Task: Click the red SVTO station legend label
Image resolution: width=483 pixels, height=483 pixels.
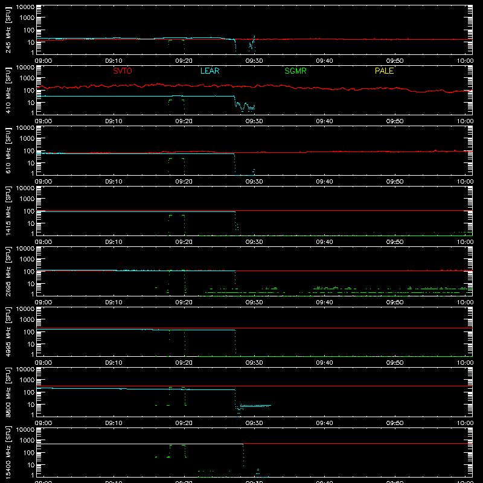Action: click(x=123, y=71)
